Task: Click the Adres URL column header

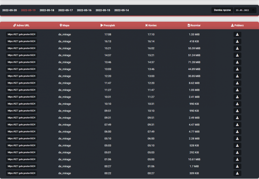Action: tap(21, 25)
